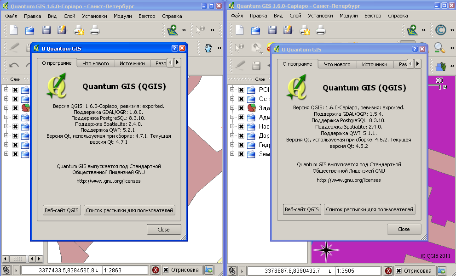Click coordinate field in left status bar

tap(61, 270)
